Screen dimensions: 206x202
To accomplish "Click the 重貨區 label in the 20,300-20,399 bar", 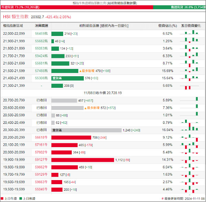I will (57, 130).
